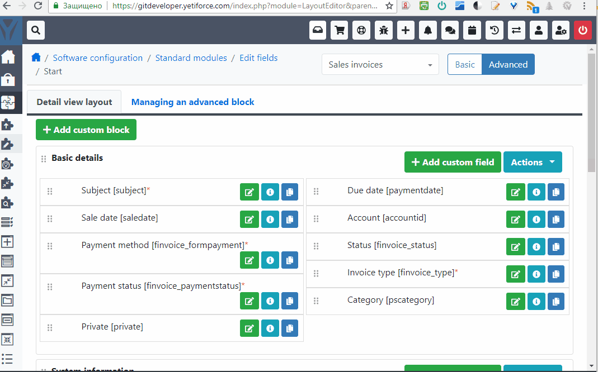The image size is (598, 372).
Task: Open the Sales invoices module dropdown
Action: tap(380, 64)
